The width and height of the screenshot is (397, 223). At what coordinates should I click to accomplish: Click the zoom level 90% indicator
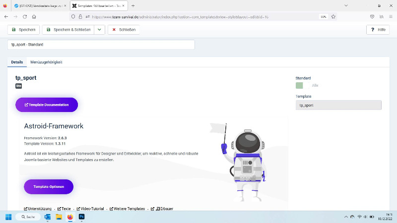pyautogui.click(x=324, y=17)
